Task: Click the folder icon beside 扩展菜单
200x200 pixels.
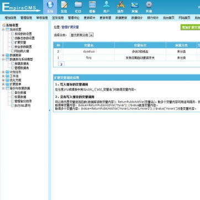Action: [x=7, y=85]
